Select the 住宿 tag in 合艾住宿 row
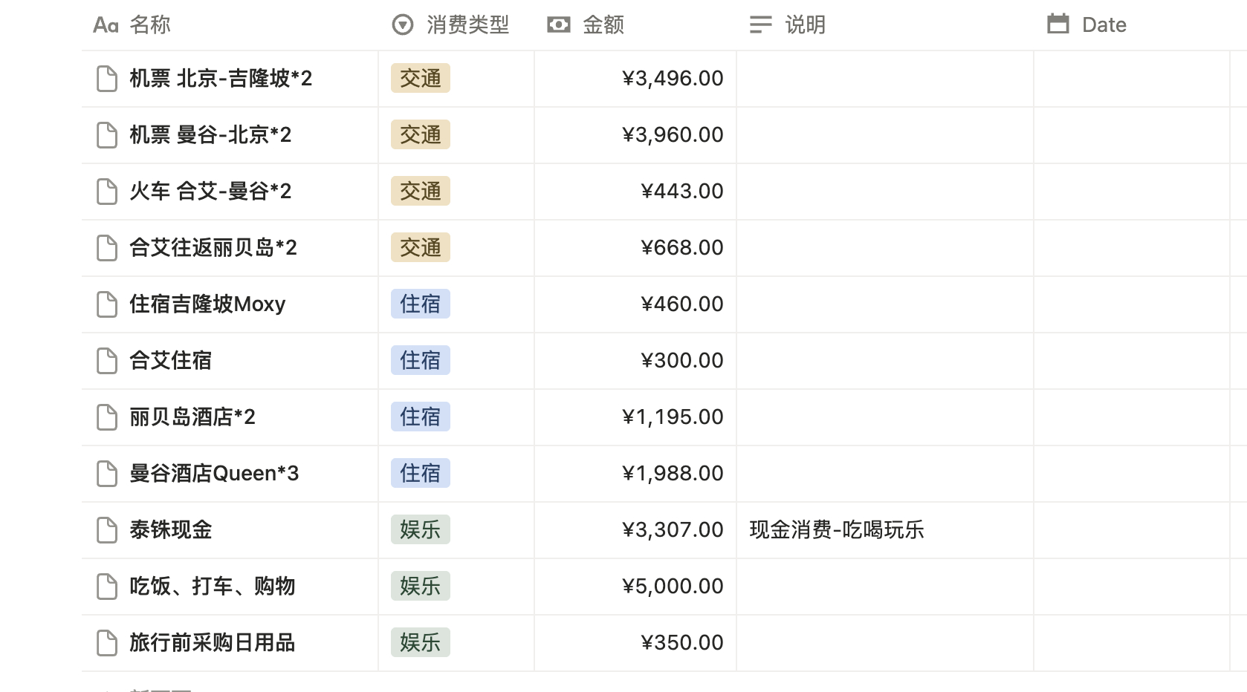 [x=421, y=361]
